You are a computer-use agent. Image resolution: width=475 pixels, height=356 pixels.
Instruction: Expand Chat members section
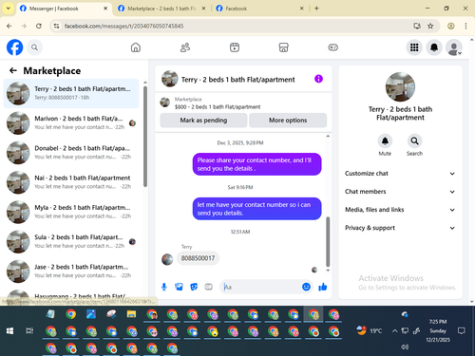click(x=400, y=192)
